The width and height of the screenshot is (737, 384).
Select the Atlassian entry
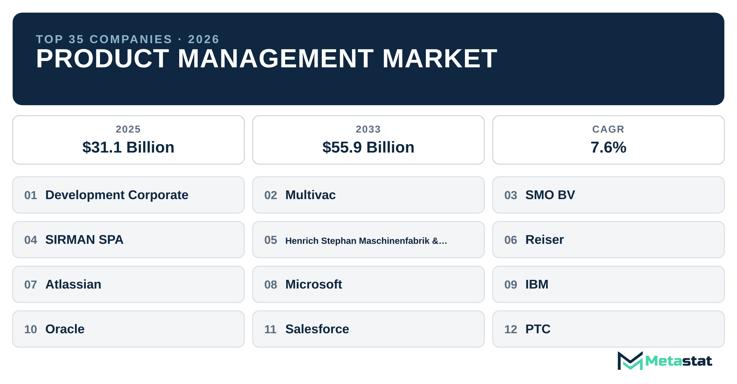[x=128, y=284]
